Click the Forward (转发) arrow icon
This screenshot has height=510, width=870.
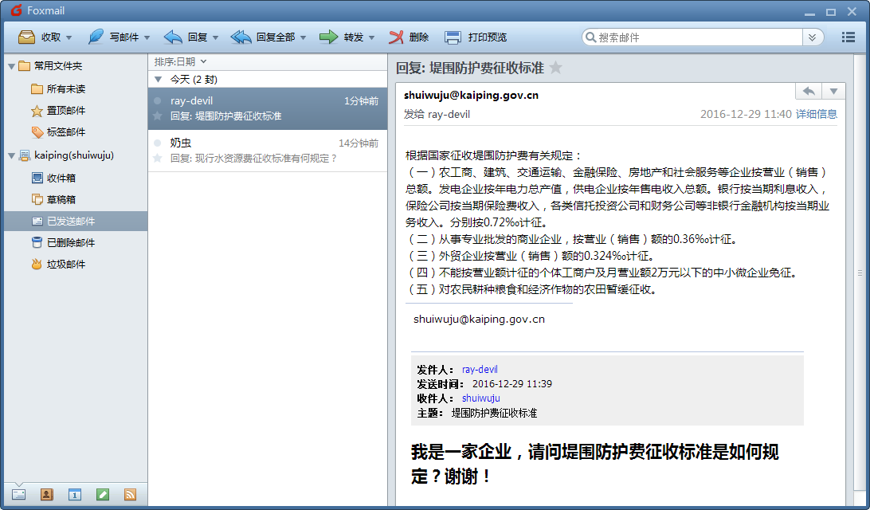pos(328,37)
